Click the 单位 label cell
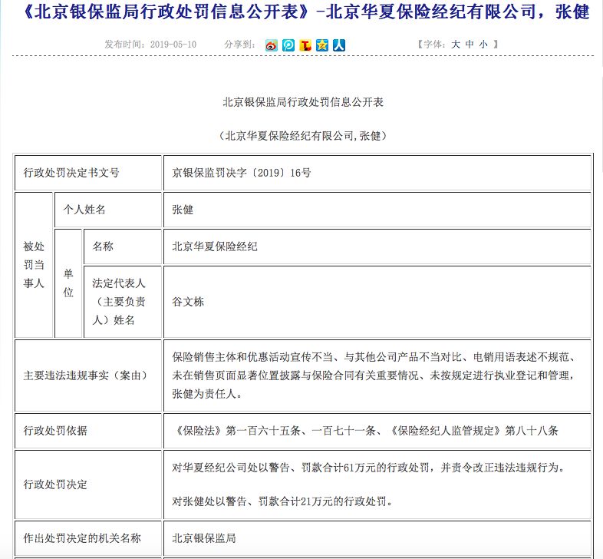603x559 pixels. click(68, 283)
